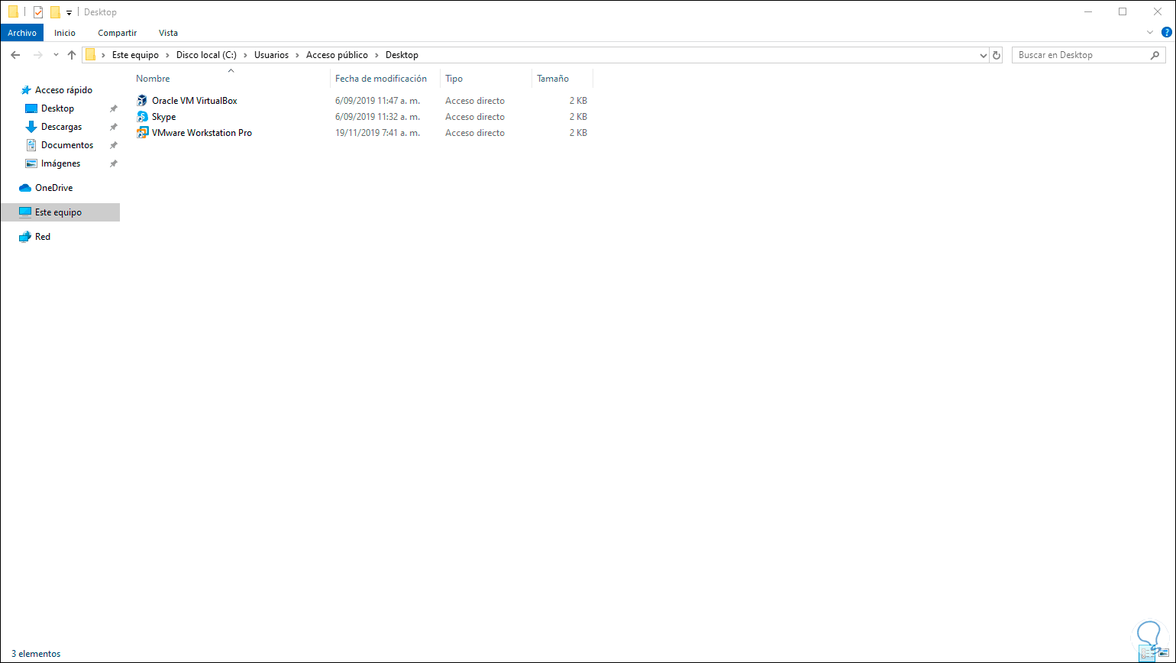Click the back navigation arrow
Viewport: 1176px width, 663px height.
[x=15, y=54]
